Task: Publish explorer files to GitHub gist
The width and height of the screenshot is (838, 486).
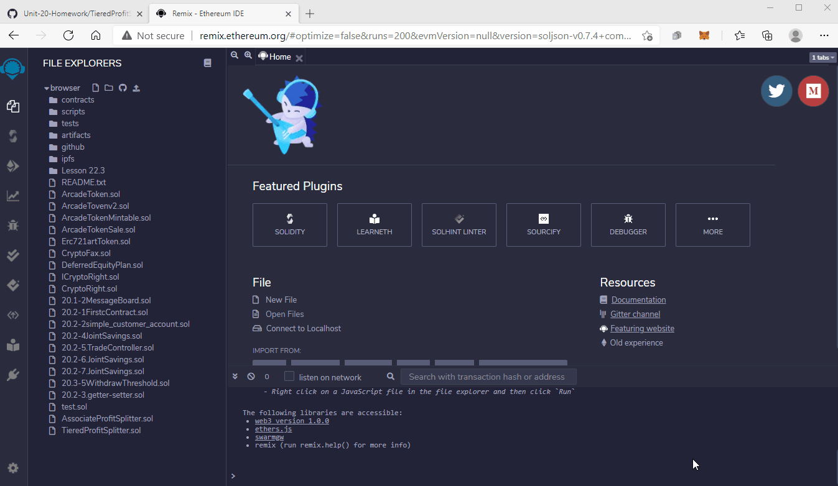Action: (x=123, y=88)
